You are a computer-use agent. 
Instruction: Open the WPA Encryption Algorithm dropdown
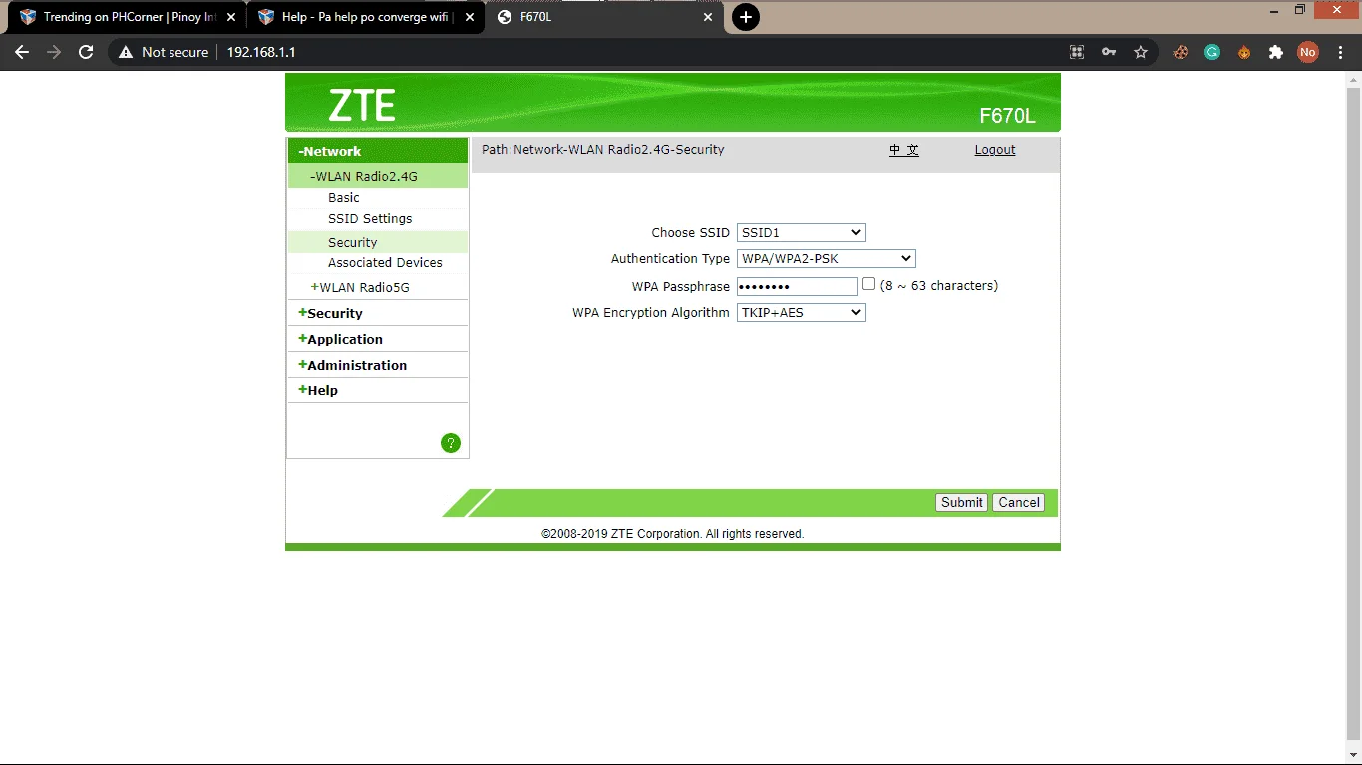(802, 312)
